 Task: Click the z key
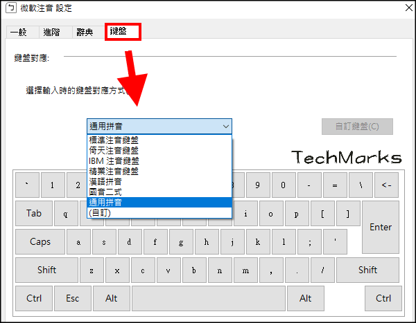pyautogui.click(x=92, y=270)
